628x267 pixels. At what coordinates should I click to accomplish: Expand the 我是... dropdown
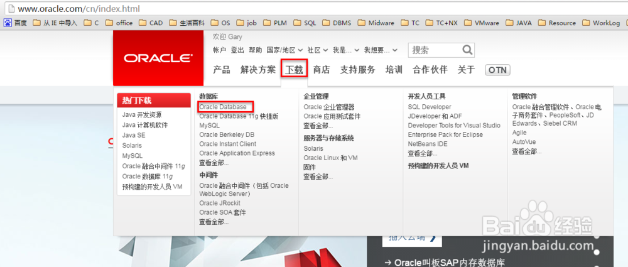[x=346, y=50]
